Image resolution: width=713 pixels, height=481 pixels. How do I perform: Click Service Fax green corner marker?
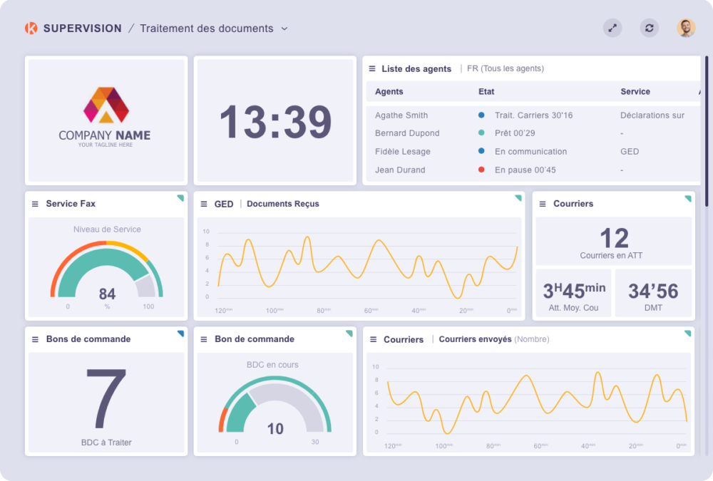tap(181, 198)
